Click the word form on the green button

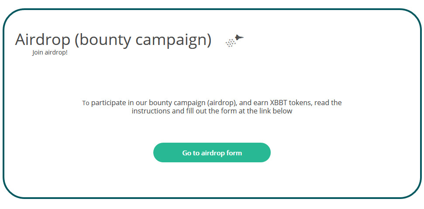[233, 153]
